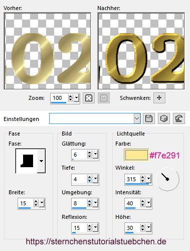Increase the Intensität value with up arrow
190x251 pixels.
click(143, 201)
